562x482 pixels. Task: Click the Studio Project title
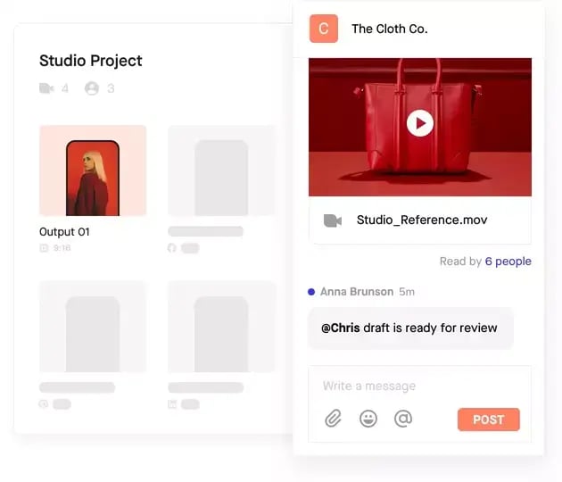pos(91,61)
